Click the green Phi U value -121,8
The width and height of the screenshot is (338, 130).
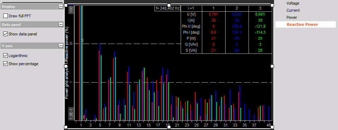pyautogui.click(x=260, y=27)
